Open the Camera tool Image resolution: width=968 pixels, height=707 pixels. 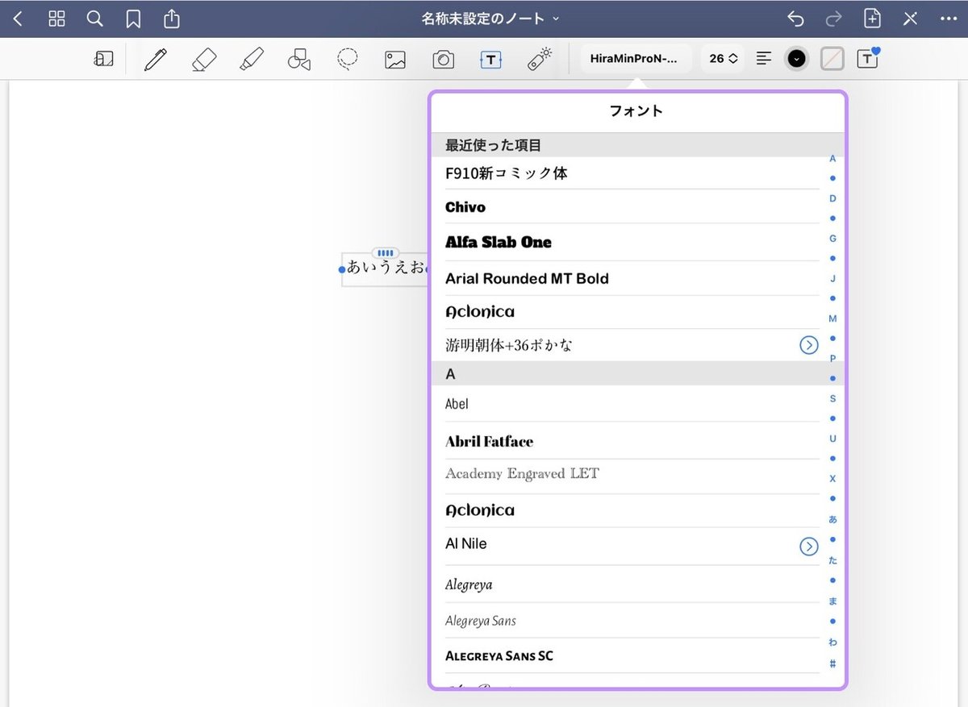[443, 59]
